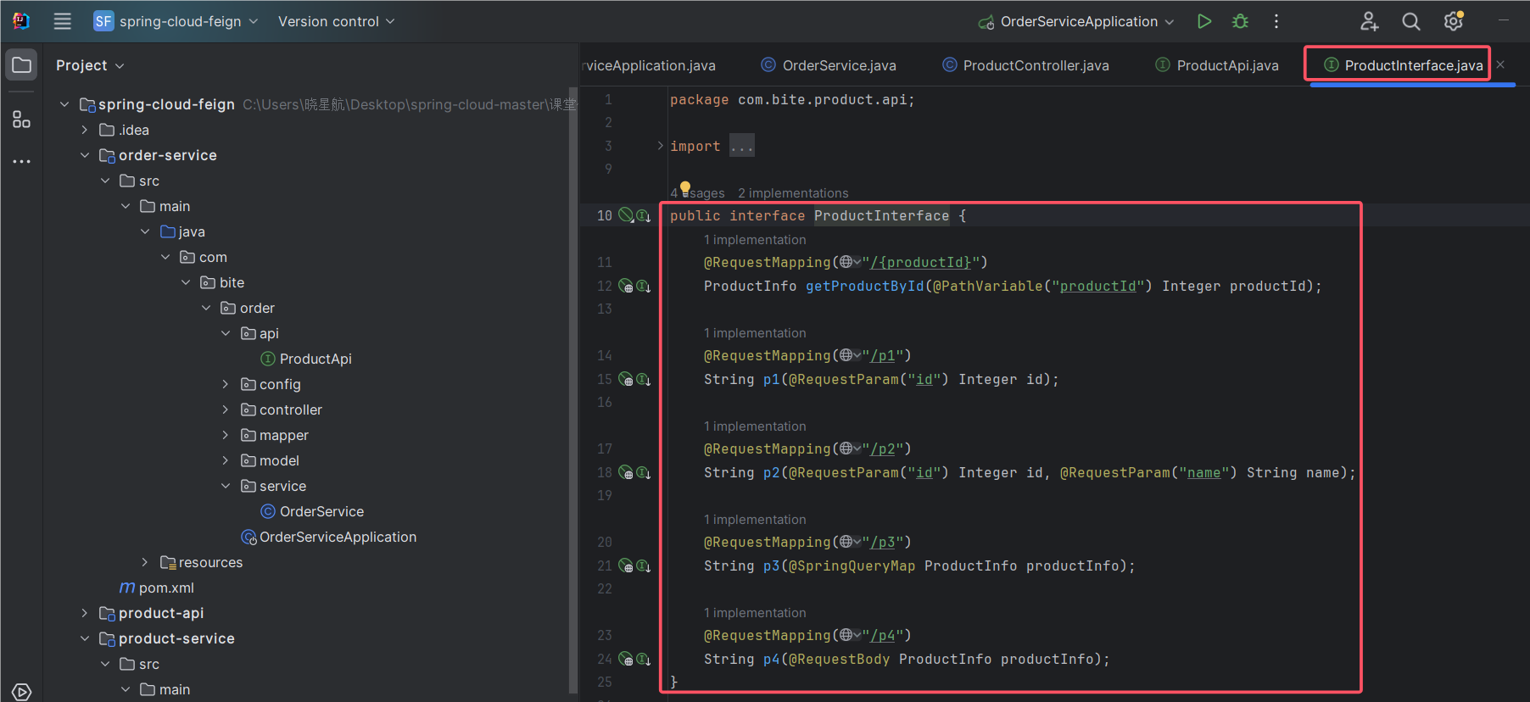Expand the controller package
Screen dimensions: 1530x702
226,409
